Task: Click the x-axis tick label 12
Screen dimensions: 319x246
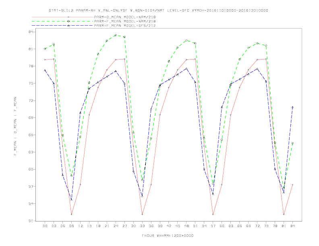Action: click(x=81, y=226)
